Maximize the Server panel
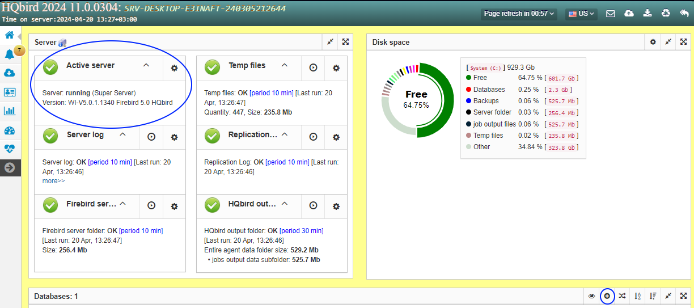 click(345, 42)
